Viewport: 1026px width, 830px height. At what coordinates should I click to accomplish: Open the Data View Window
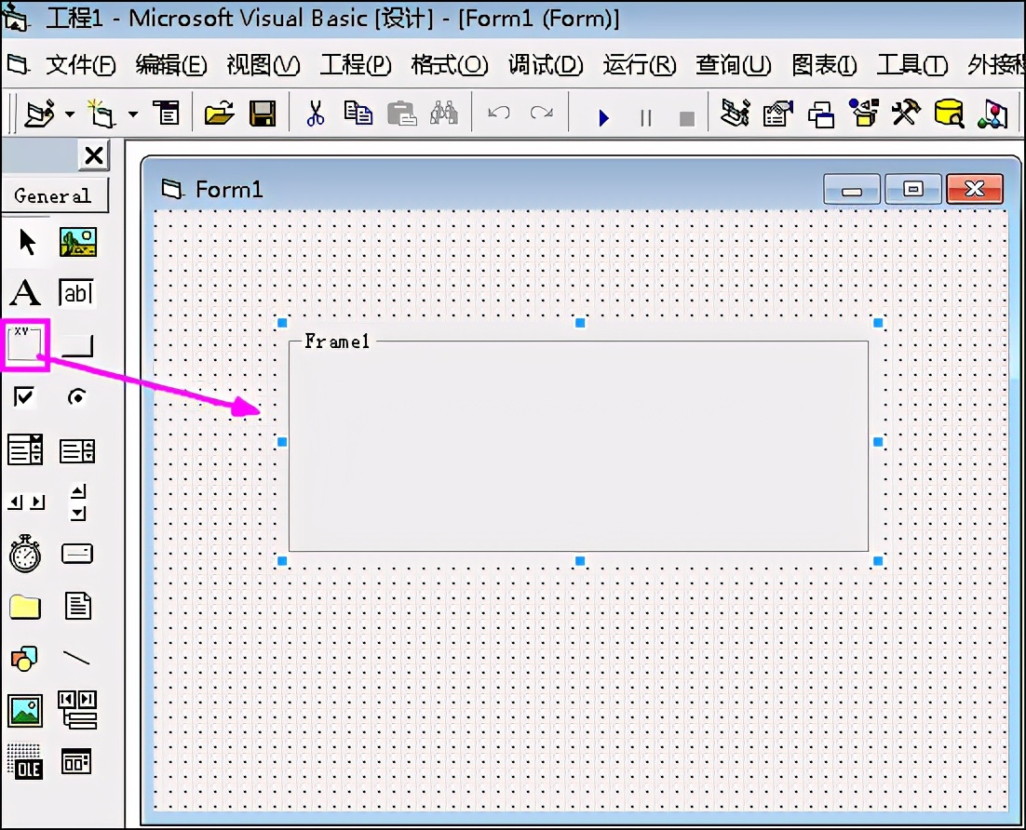point(949,114)
